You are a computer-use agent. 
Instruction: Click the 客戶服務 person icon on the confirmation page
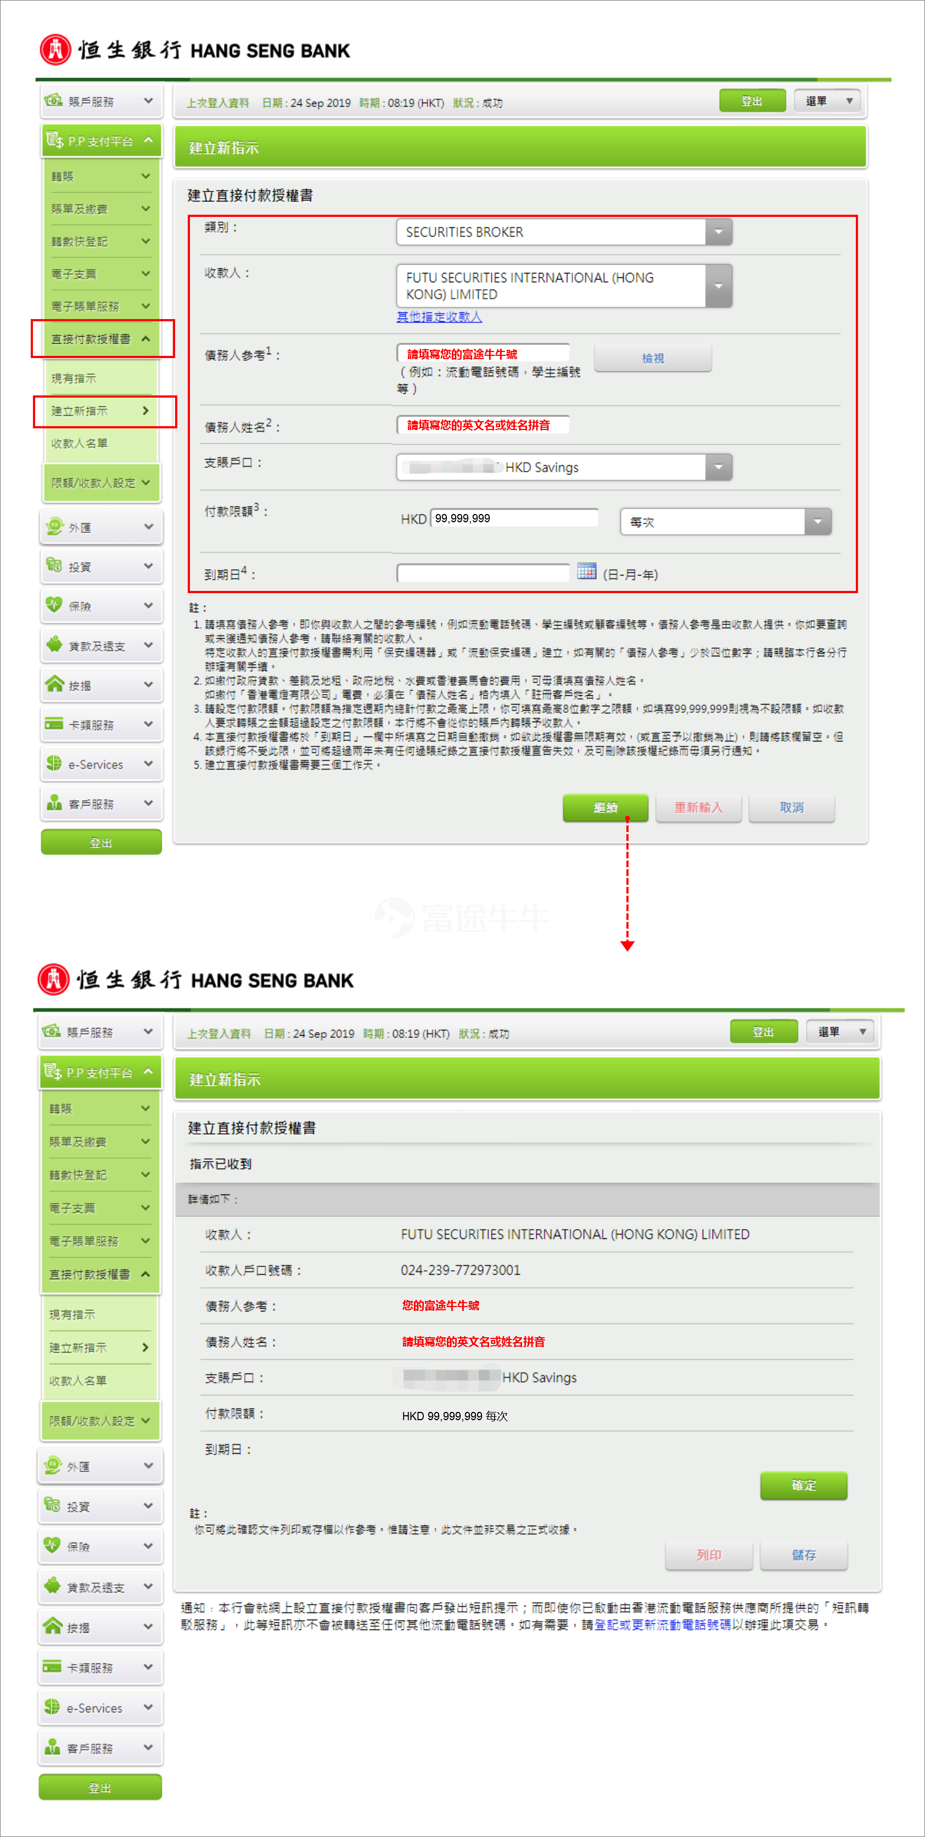point(52,1746)
